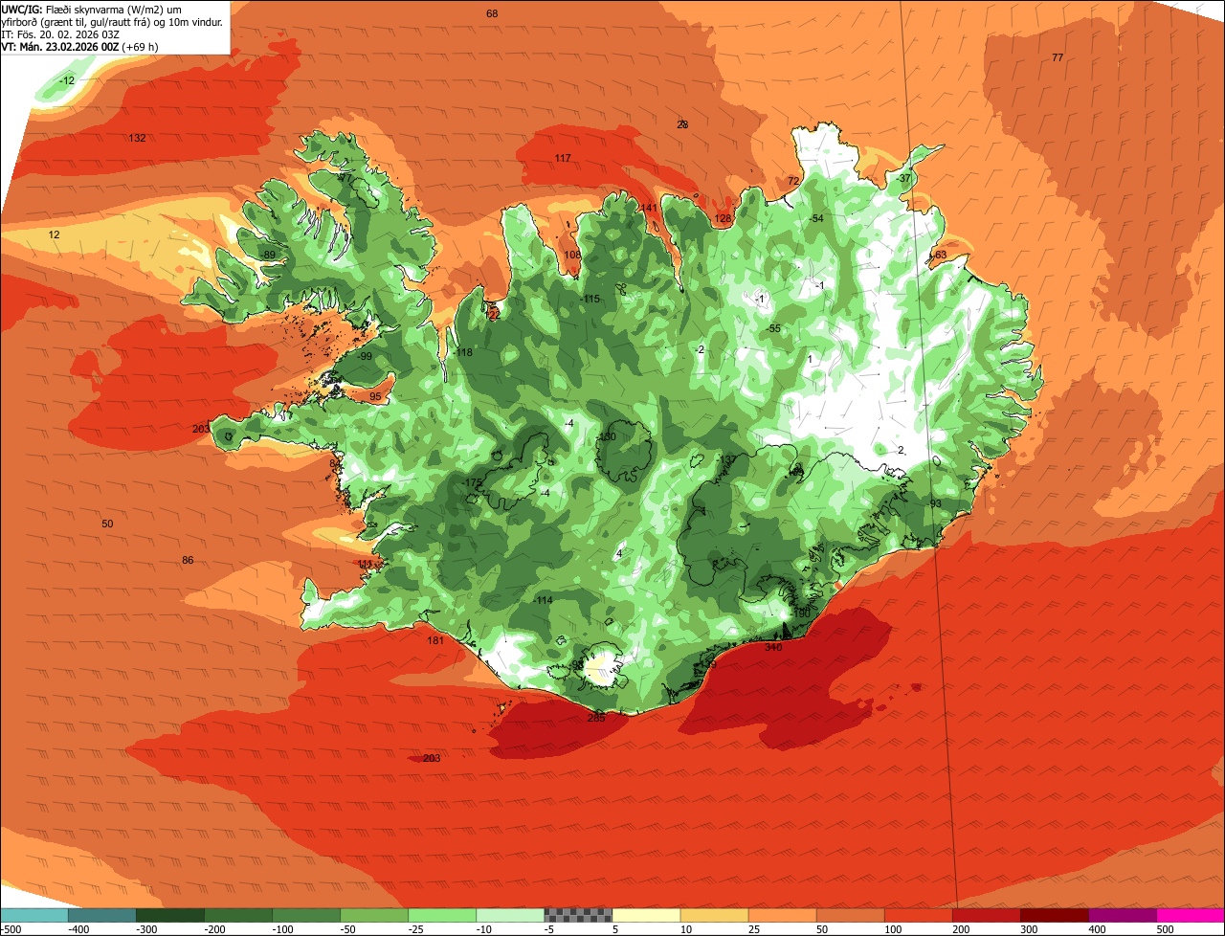Click the map value -175 in the western highlands
The width and height of the screenshot is (1225, 936).
[x=472, y=483]
